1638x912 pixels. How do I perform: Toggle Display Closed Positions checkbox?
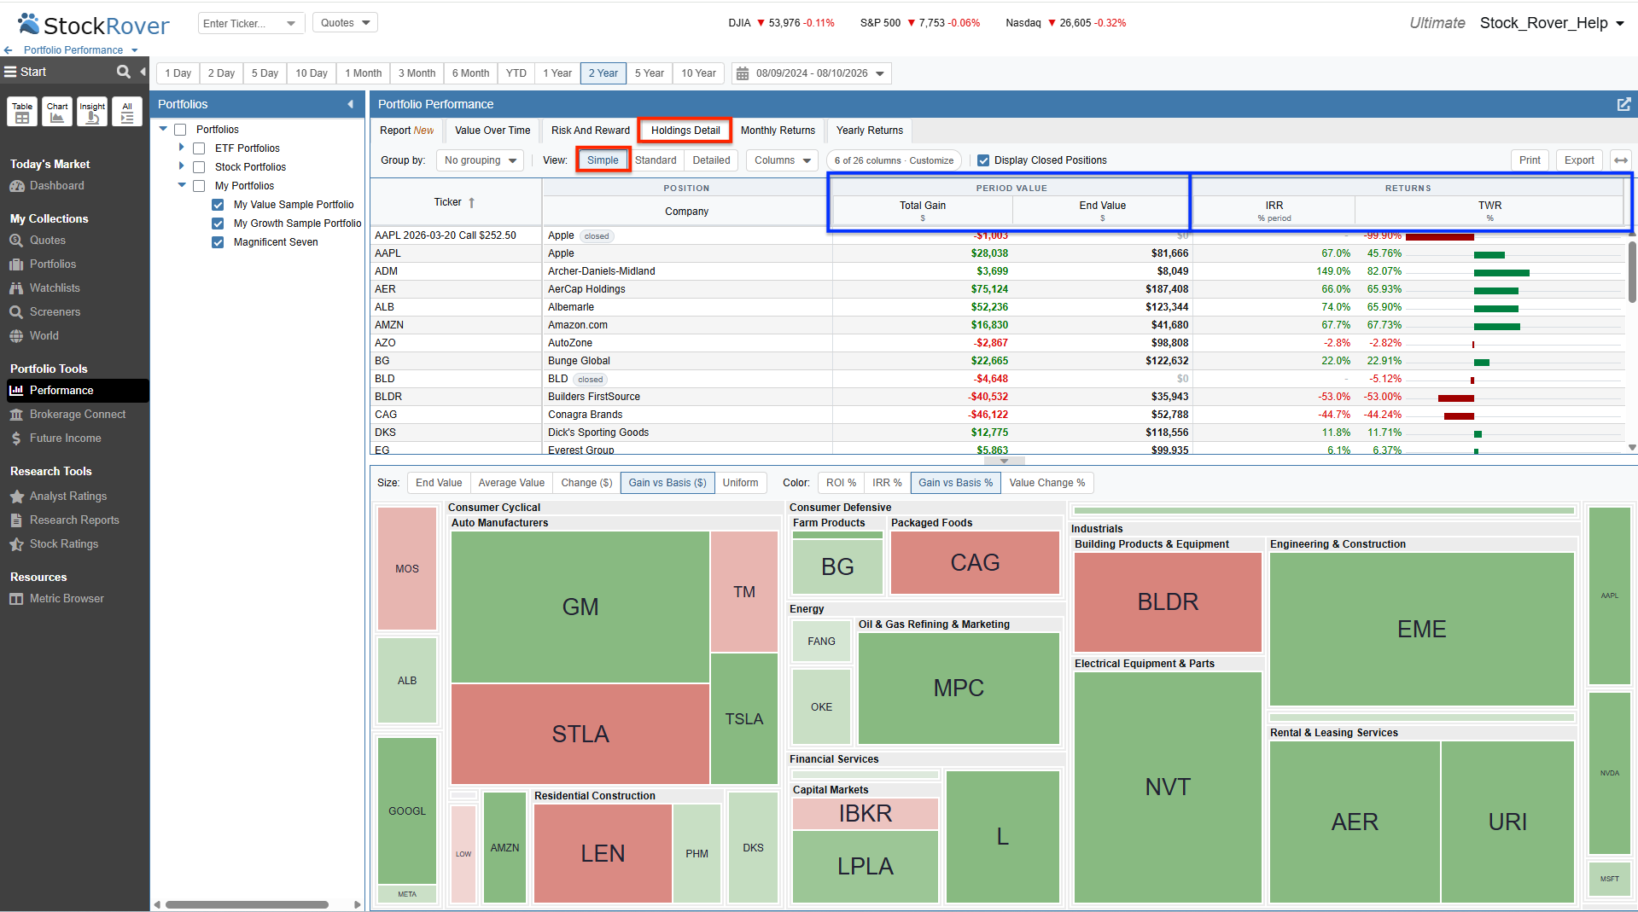tap(983, 160)
